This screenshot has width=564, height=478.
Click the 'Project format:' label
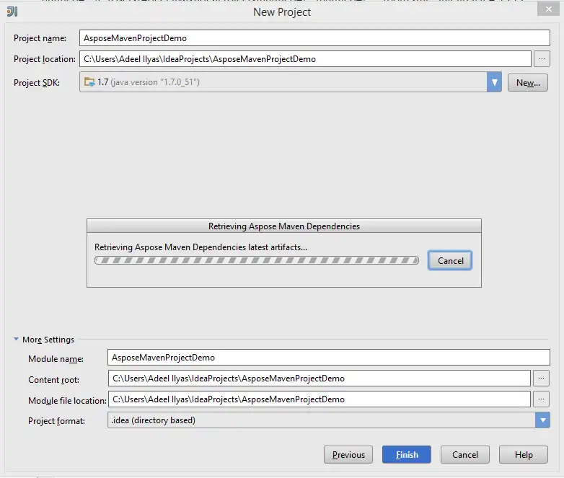pyautogui.click(x=56, y=421)
